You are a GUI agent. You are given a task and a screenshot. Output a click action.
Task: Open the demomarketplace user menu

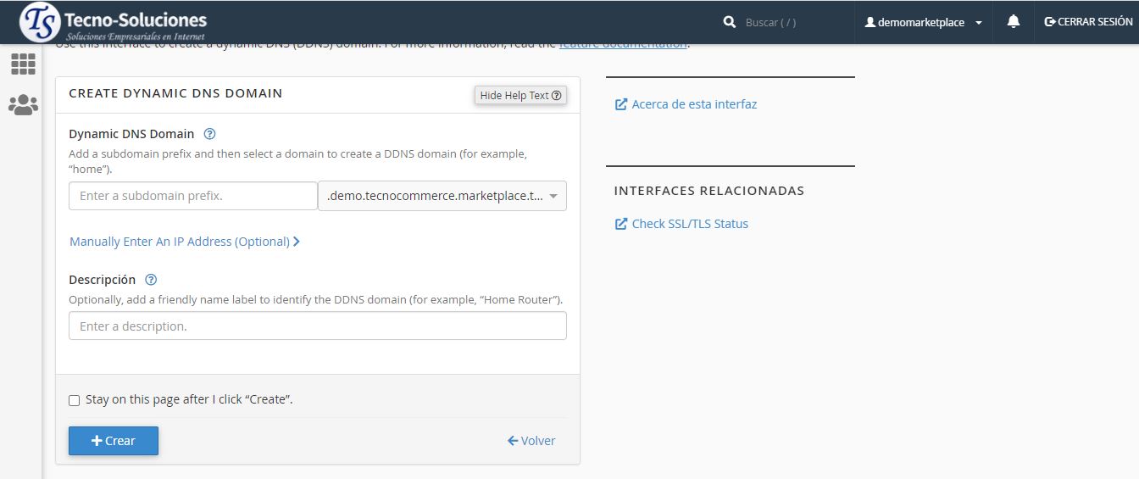coord(922,23)
